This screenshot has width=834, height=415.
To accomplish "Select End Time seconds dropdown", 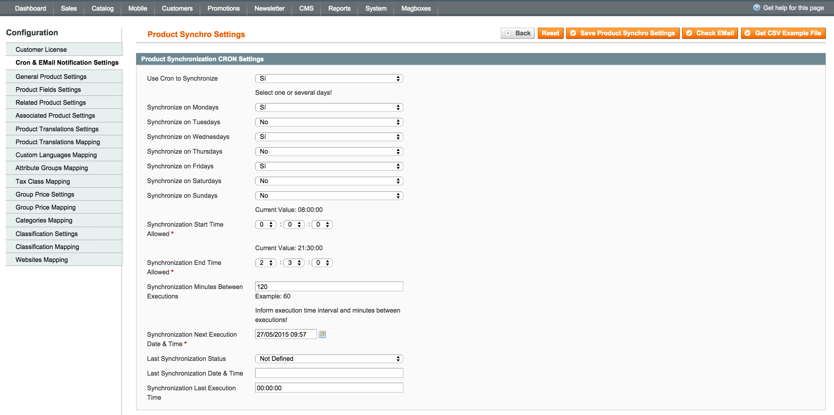I will point(322,263).
